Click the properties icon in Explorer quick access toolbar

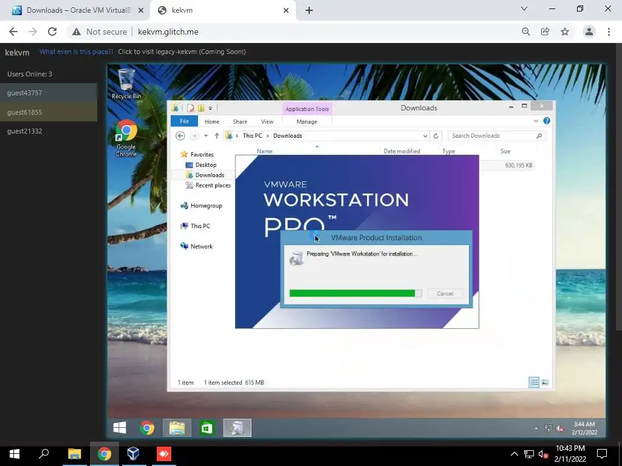[x=190, y=108]
